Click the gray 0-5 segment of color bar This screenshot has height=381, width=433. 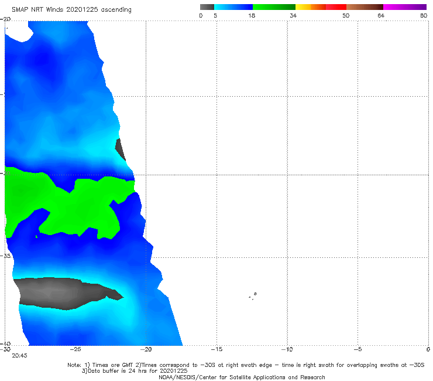point(207,7)
